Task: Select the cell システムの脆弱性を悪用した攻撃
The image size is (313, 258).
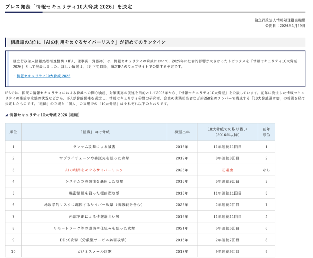Action: 94,181
